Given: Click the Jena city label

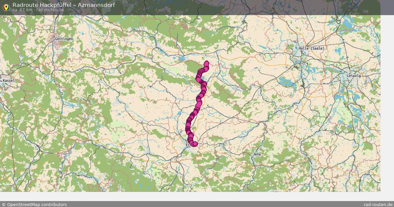Looking at the screenshot, I should [257, 154].
